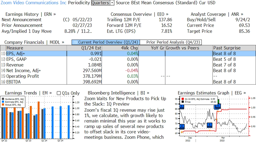
Task: Click the Buy/Hold/Sell 9/24/2 value
Action: tap(242, 20)
